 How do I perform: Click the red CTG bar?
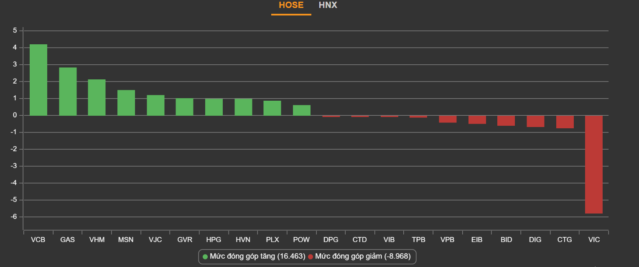pyautogui.click(x=565, y=122)
